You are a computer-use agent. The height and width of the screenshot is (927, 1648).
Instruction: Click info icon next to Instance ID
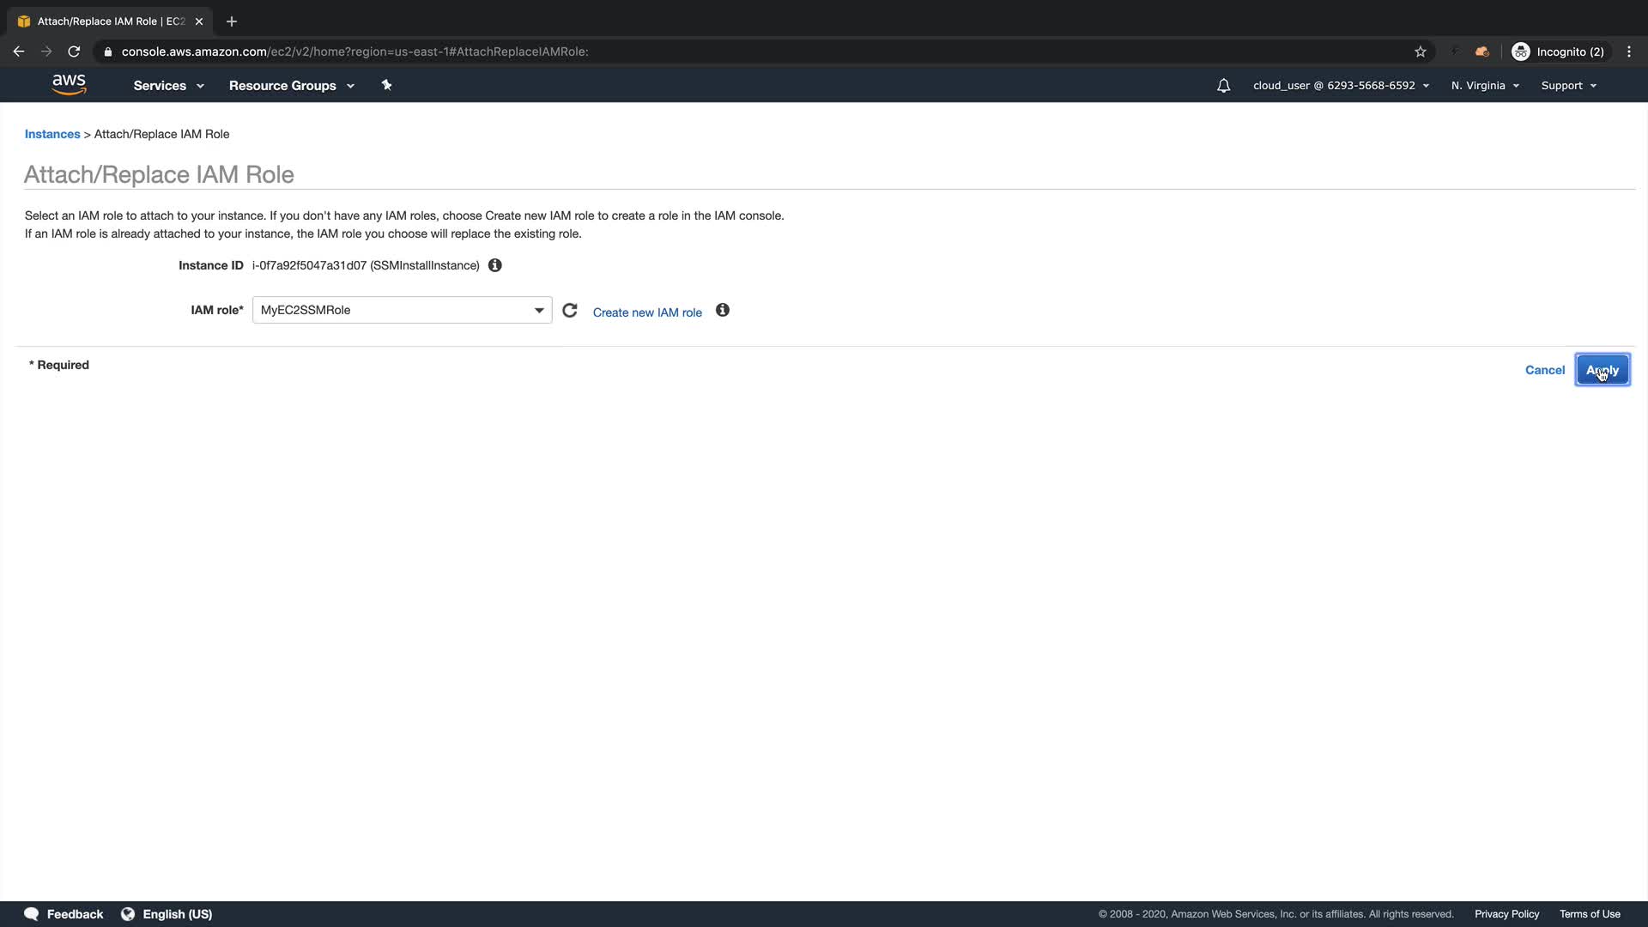coord(495,265)
